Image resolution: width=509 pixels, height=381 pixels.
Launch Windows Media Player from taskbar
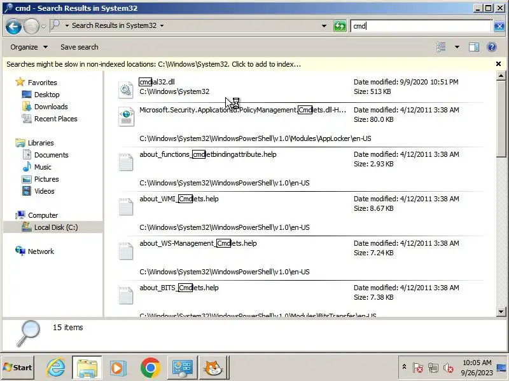coord(118,368)
